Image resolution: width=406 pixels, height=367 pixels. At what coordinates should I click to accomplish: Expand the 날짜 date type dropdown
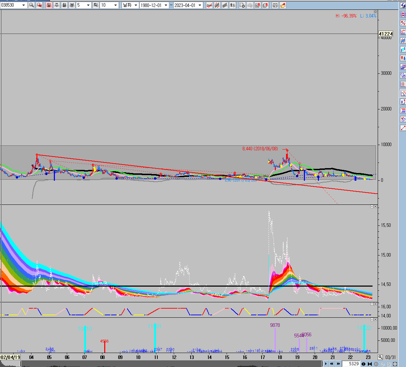[x=135, y=5]
